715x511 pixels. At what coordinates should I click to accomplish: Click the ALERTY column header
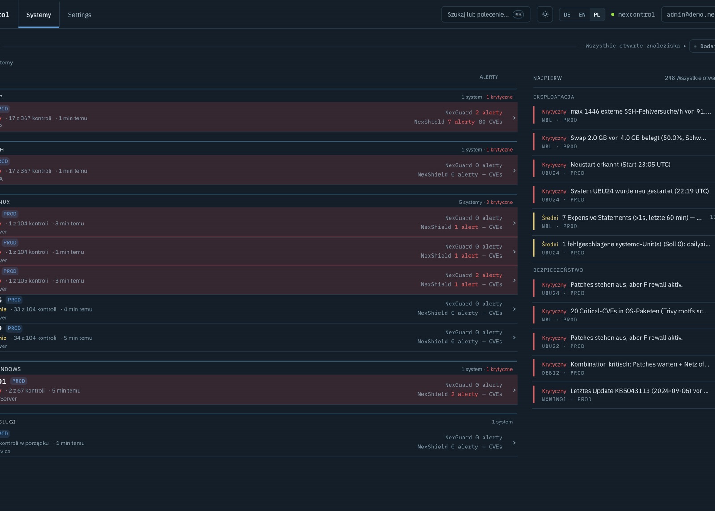tap(489, 77)
